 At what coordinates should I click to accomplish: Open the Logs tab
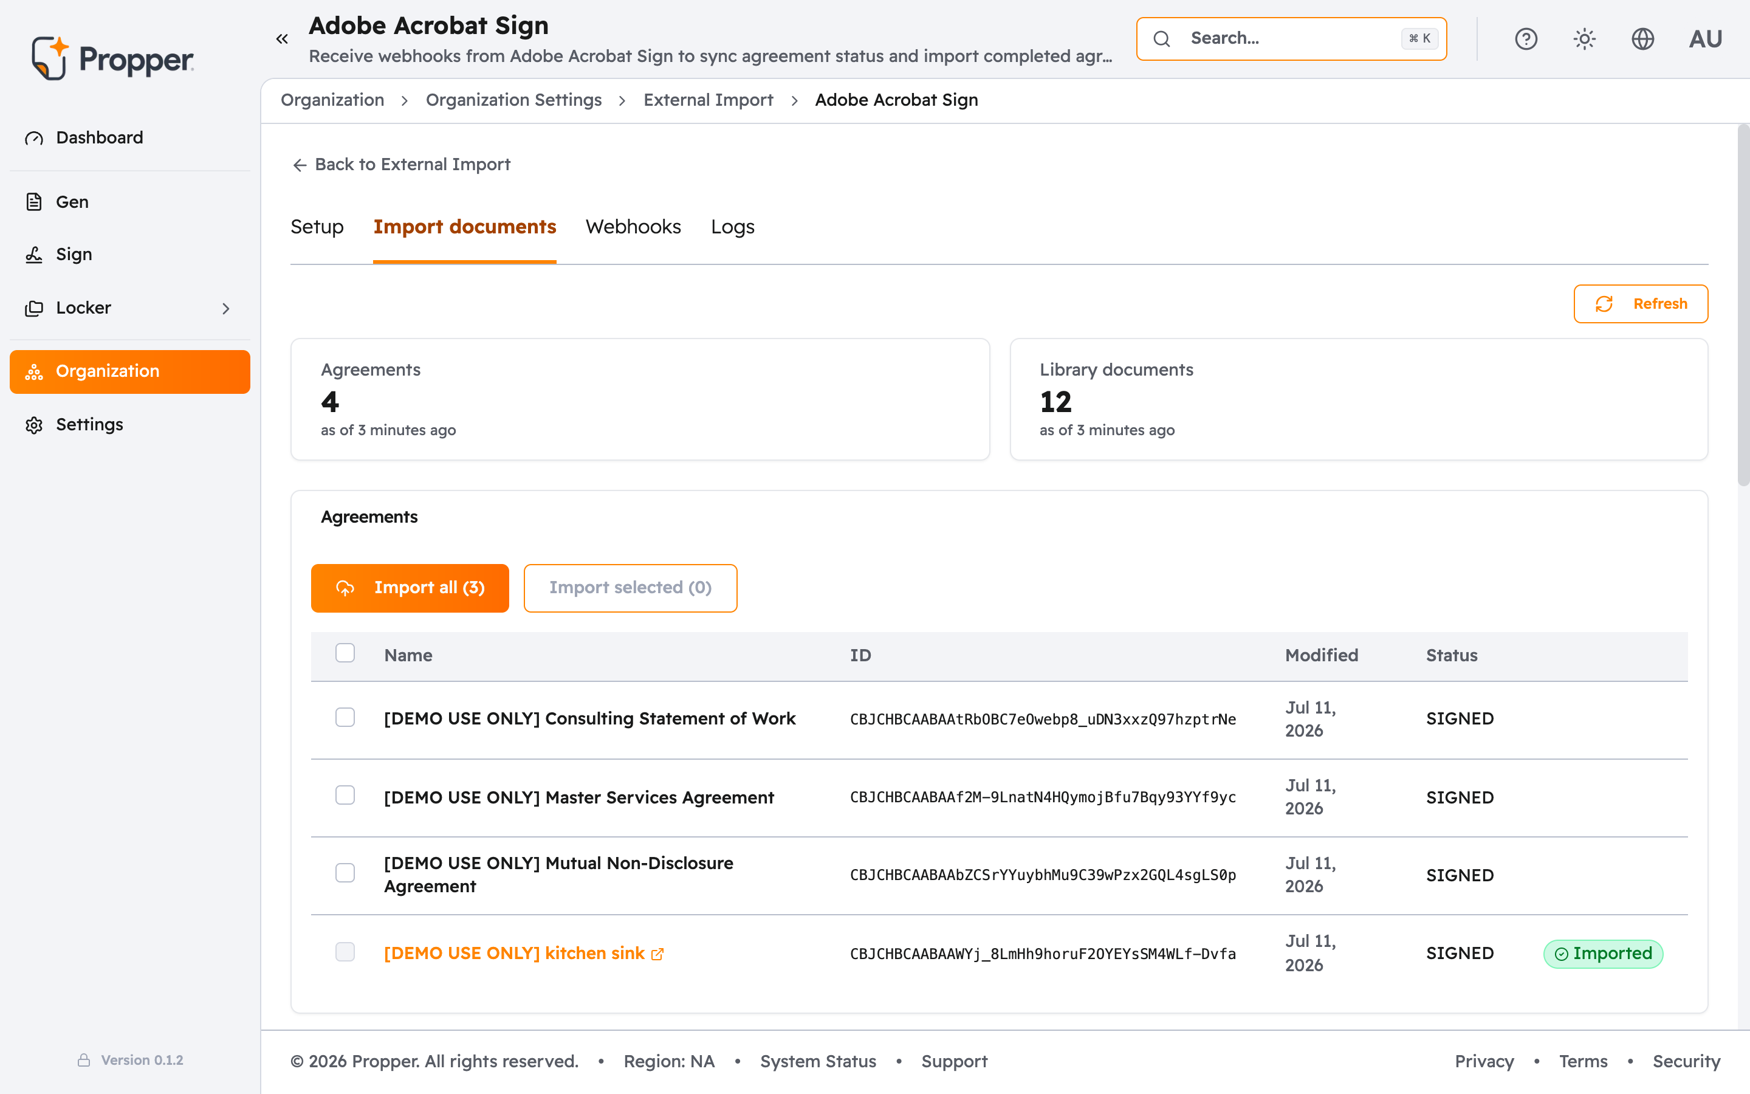pos(733,227)
